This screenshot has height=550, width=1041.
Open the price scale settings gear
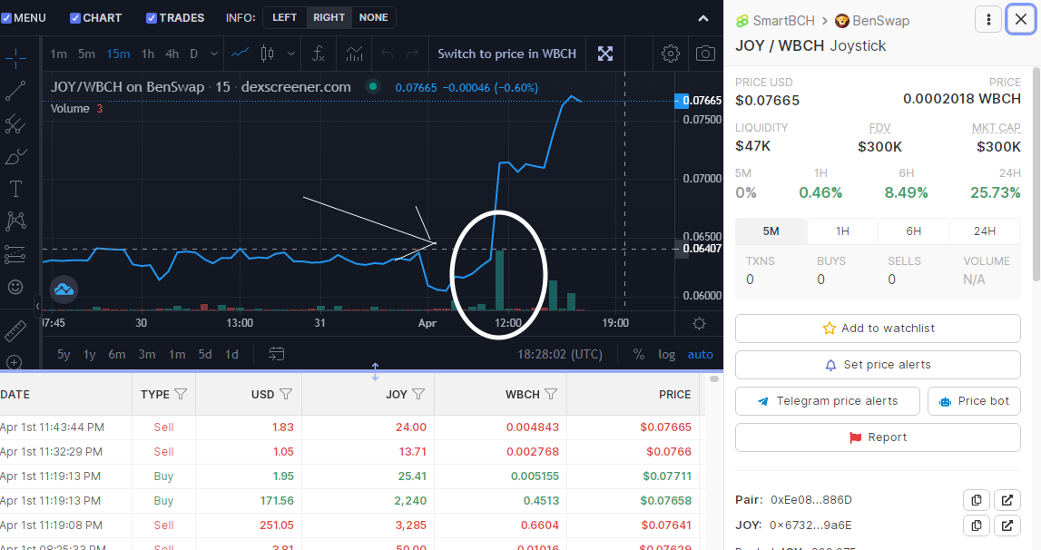699,323
